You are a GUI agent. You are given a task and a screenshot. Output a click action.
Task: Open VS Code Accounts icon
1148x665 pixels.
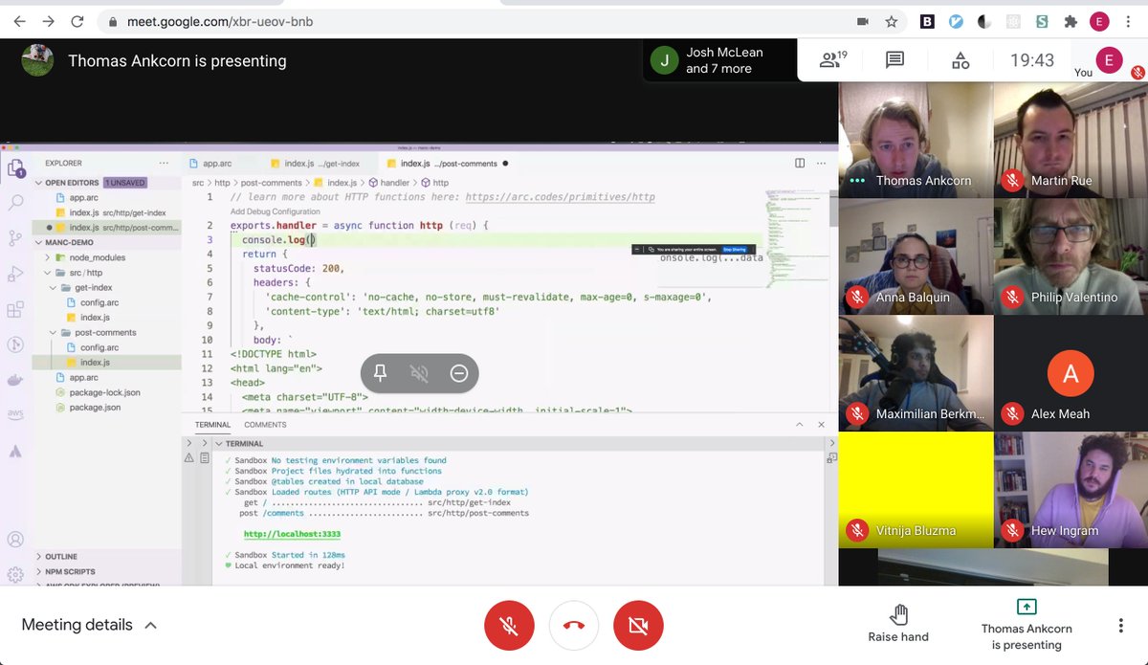tap(15, 541)
